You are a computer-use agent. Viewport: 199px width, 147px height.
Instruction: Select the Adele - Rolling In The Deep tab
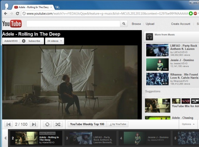pyautogui.click(x=33, y=7)
